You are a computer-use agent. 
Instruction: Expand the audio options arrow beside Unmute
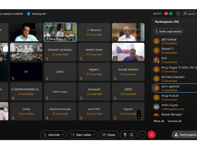[63, 135]
